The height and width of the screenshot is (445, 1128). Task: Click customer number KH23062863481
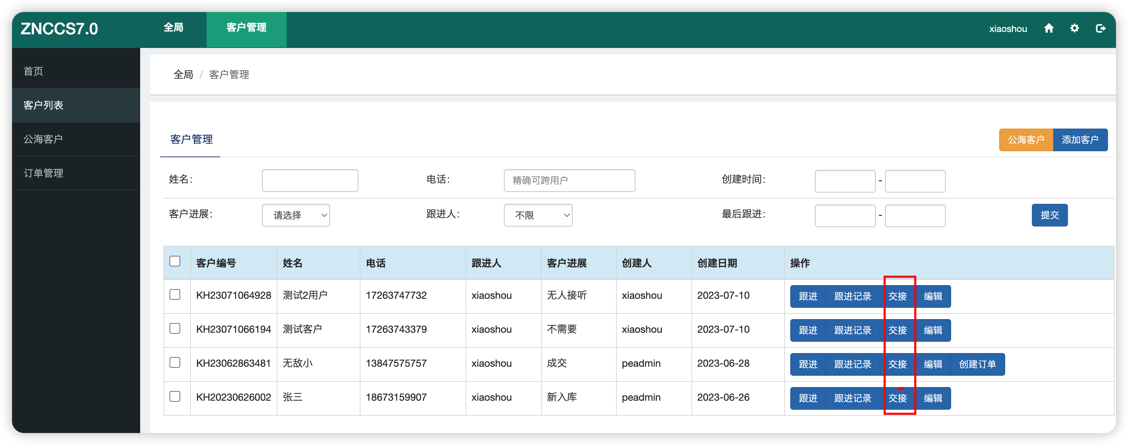tap(233, 363)
